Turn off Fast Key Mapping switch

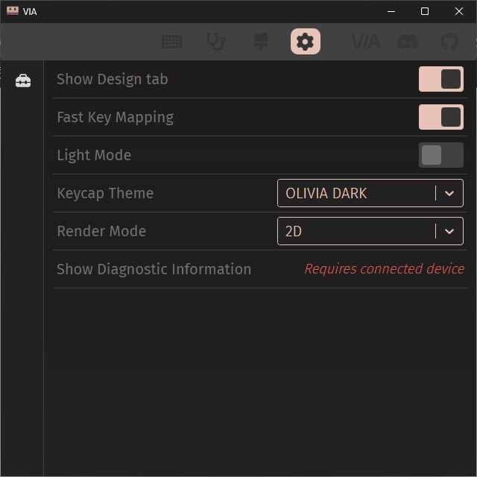(440, 117)
